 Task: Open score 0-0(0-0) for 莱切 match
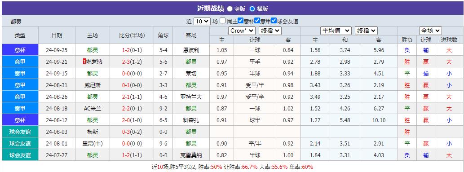132,74
